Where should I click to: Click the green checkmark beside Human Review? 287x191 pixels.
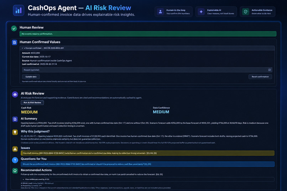(14, 28)
